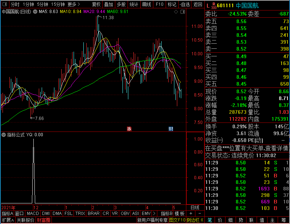Image resolution: width=290 pixels, height=224 pixels.
Task: Click the large buy order notice link
Action: [x=247, y=148]
